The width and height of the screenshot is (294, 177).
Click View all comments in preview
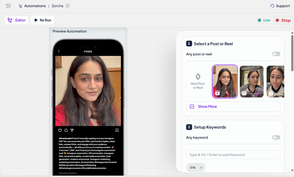(68, 173)
